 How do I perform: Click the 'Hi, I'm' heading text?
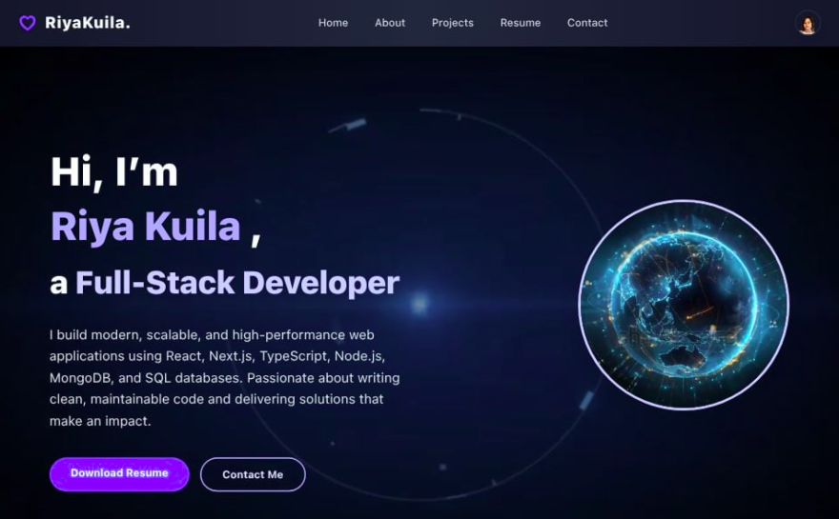[114, 172]
